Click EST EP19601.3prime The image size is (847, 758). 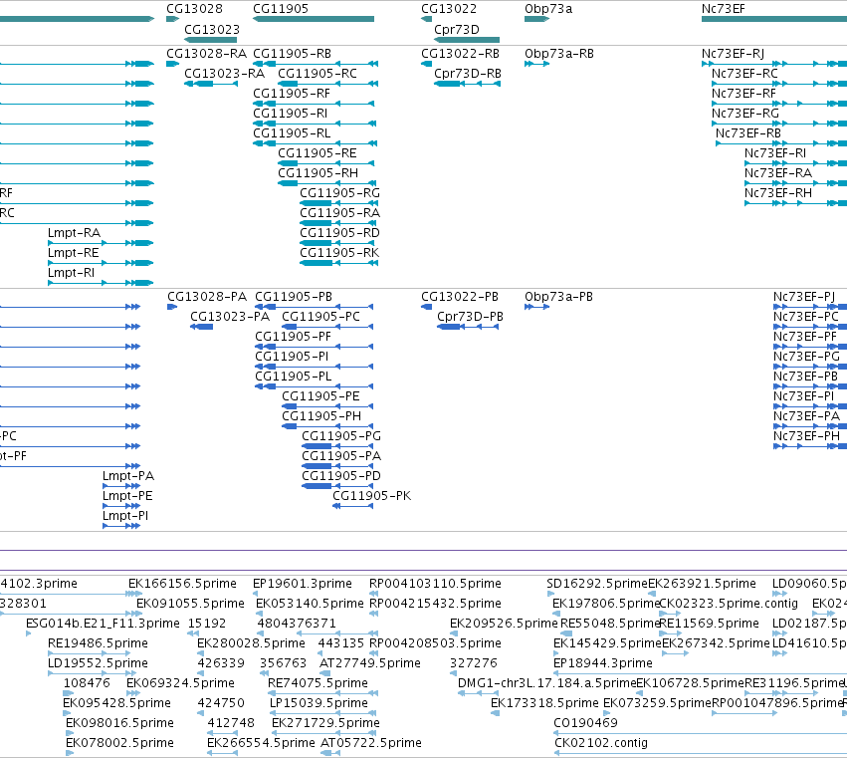coord(303,584)
